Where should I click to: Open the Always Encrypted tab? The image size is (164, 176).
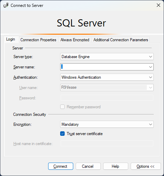click(x=75, y=40)
